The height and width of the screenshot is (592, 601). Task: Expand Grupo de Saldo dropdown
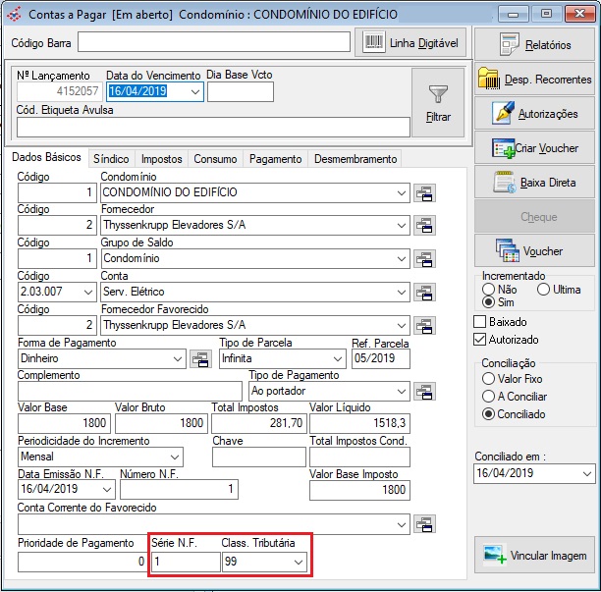click(402, 258)
